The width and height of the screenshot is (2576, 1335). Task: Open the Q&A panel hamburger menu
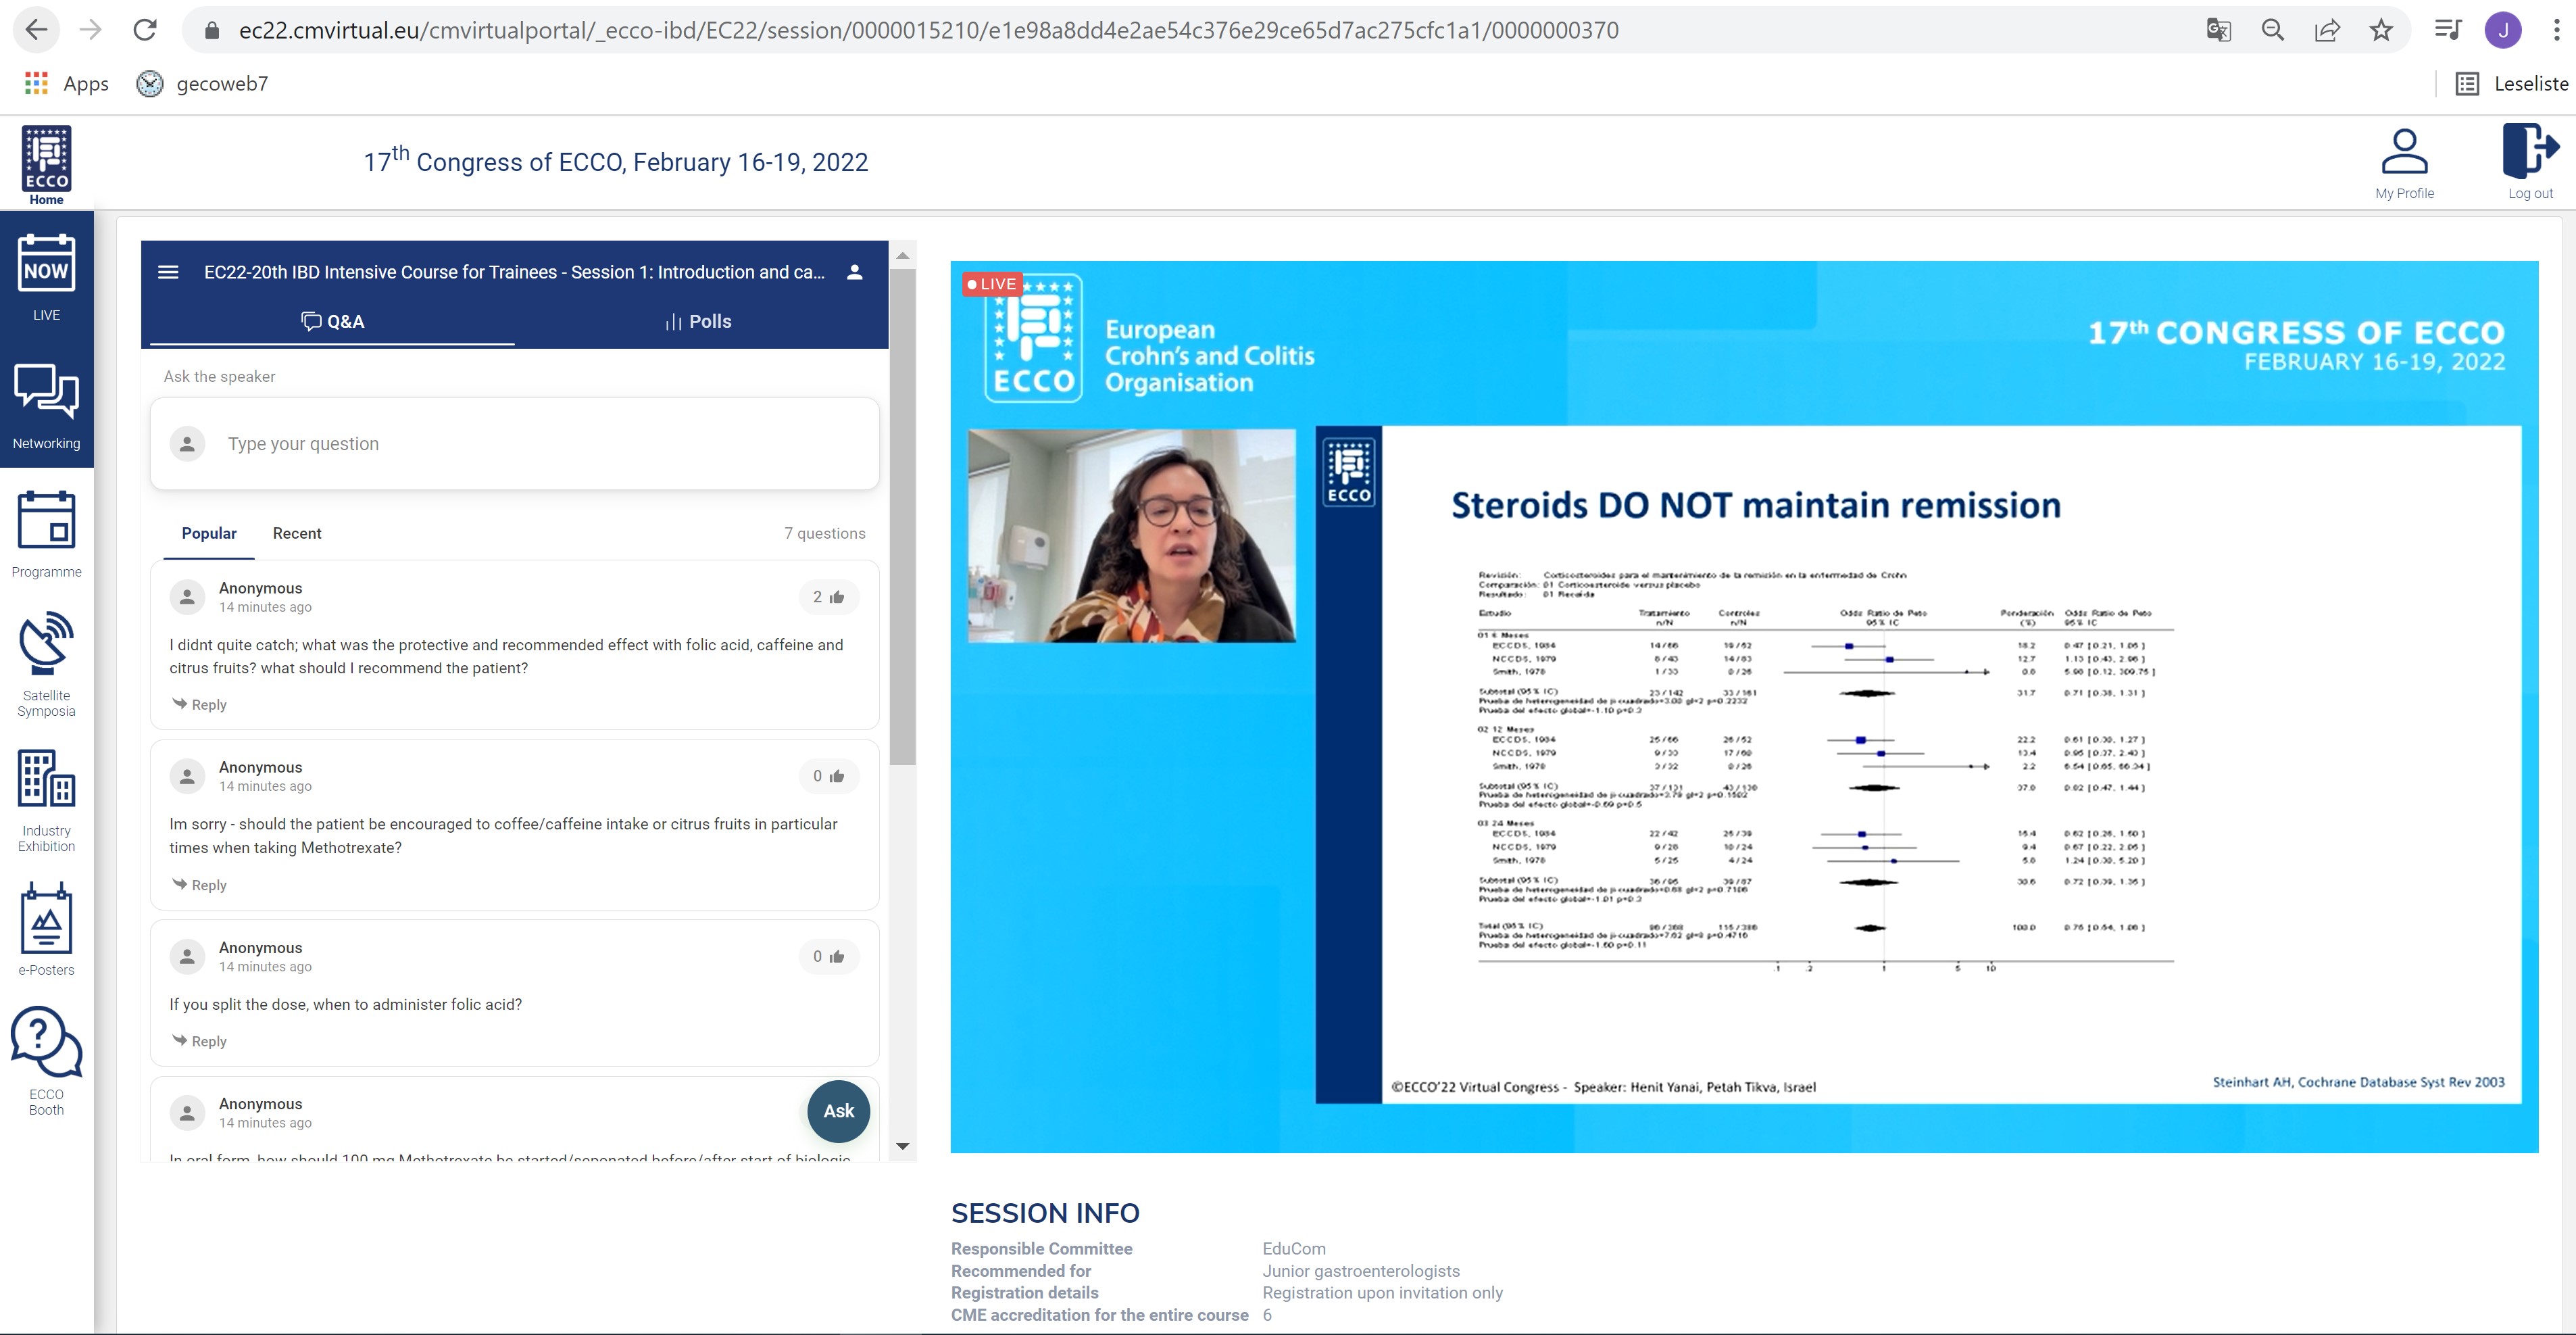[x=168, y=272]
